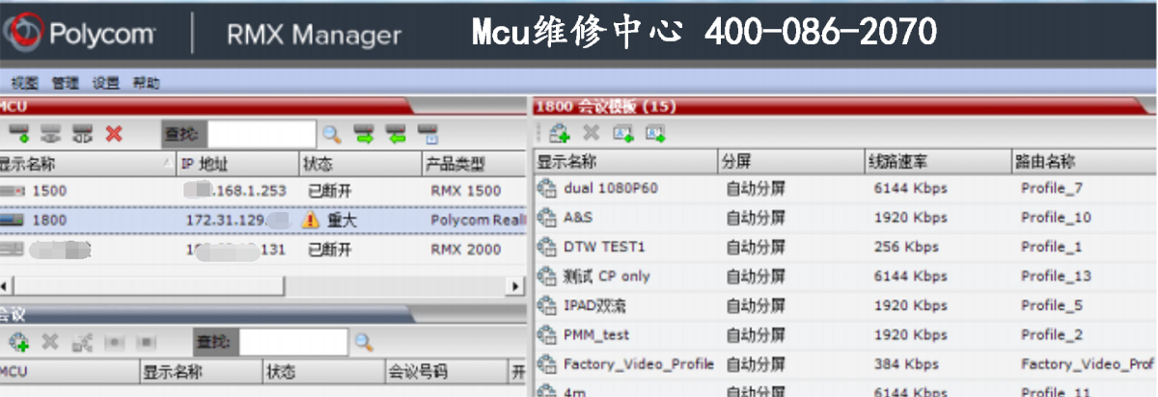Sort MCU list by 状态 column

point(360,164)
